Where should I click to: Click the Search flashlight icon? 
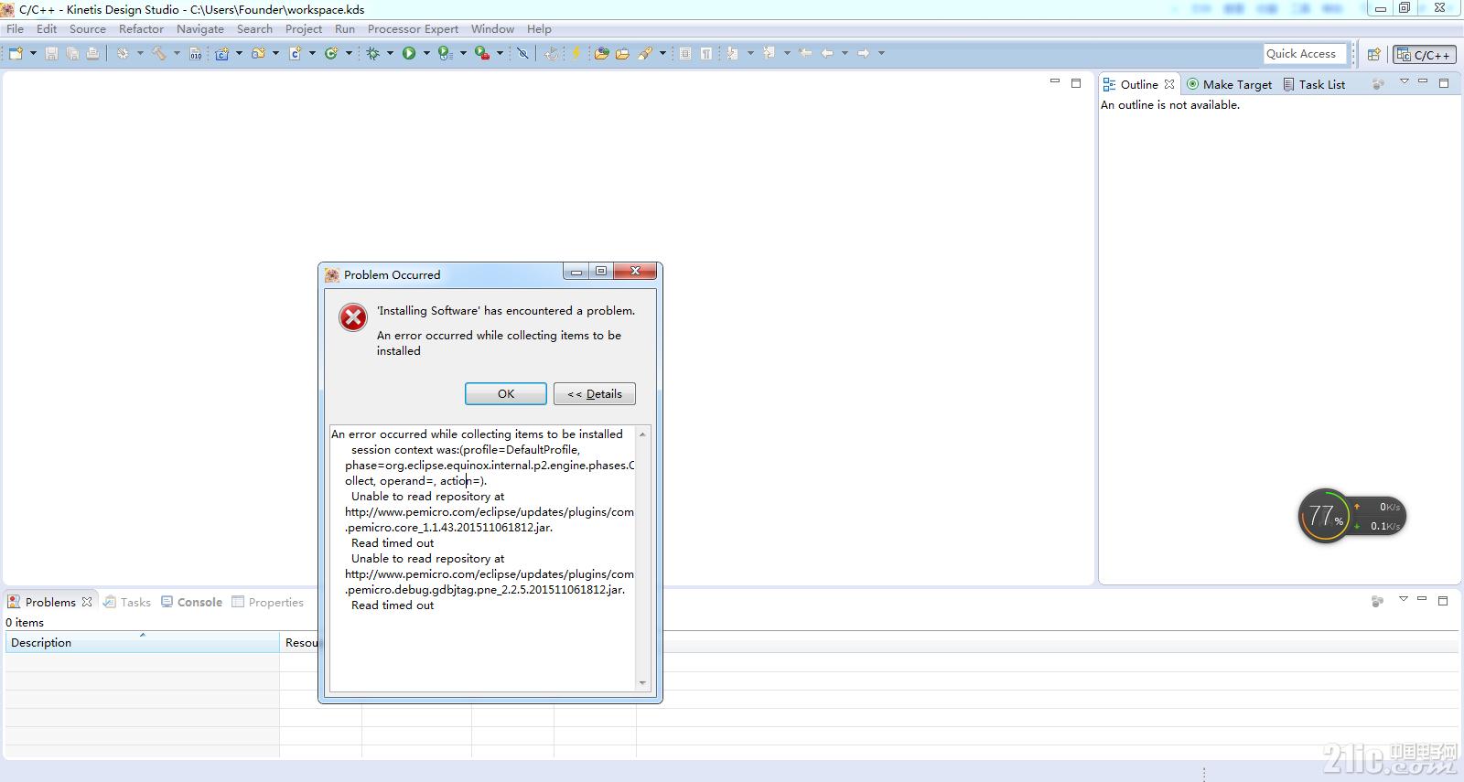[645, 53]
